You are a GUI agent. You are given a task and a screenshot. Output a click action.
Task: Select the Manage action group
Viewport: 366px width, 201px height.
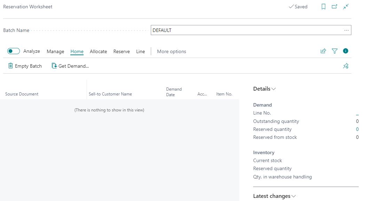[x=55, y=51]
